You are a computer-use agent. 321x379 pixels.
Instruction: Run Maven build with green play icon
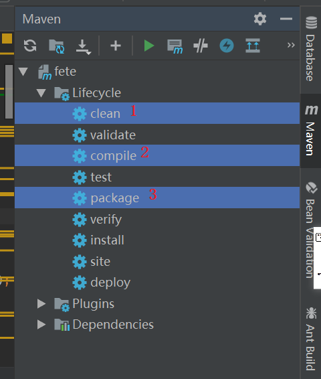coord(149,46)
